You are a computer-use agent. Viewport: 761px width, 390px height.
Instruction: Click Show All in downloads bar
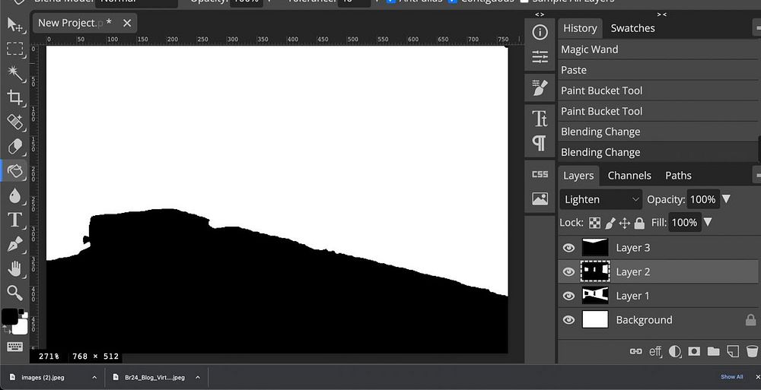point(731,377)
